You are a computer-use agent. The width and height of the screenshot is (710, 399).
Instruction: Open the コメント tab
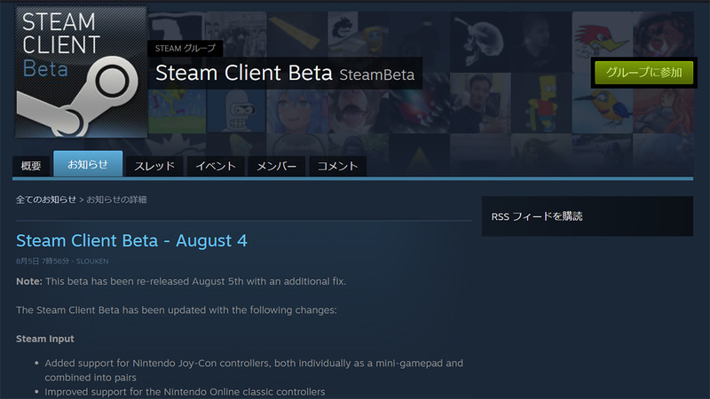337,166
